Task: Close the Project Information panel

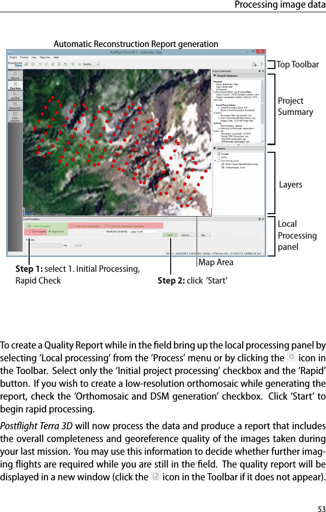Action: coord(263,71)
